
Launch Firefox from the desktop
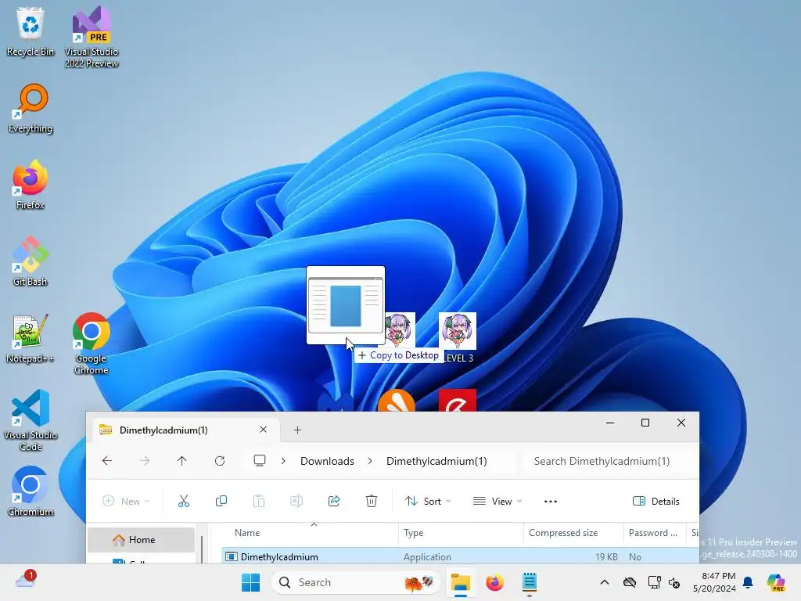pyautogui.click(x=31, y=185)
